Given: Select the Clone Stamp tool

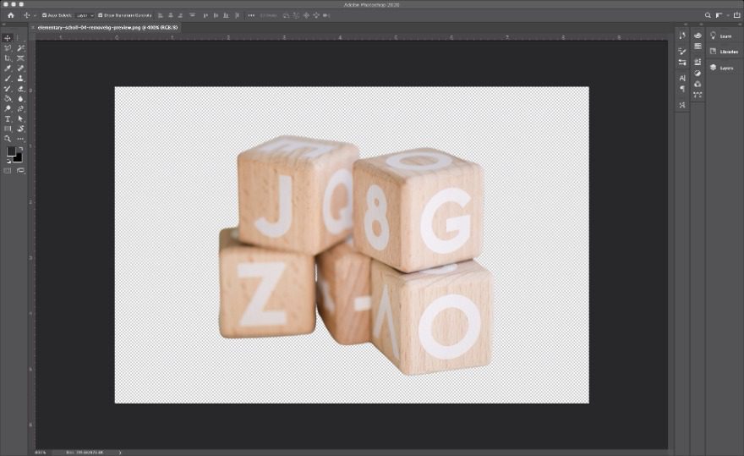Looking at the screenshot, I should pos(20,79).
